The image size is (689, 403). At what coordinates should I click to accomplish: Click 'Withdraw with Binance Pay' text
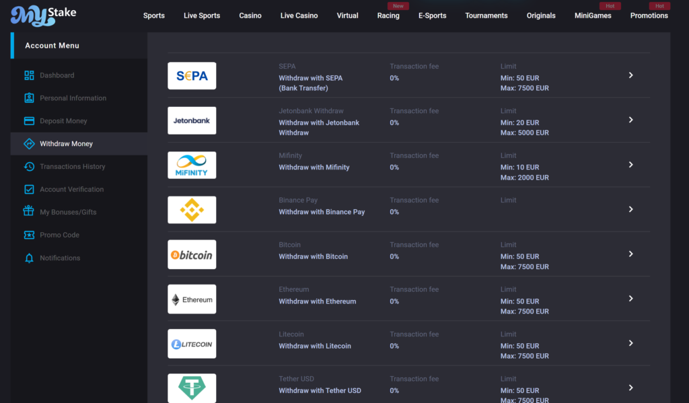point(322,212)
